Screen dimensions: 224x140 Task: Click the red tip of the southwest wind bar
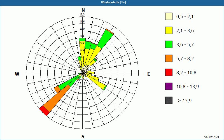[45, 111]
